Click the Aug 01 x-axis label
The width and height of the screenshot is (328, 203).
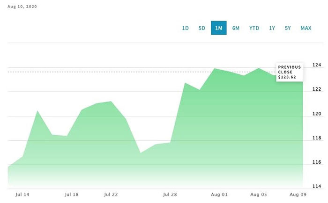click(x=218, y=193)
